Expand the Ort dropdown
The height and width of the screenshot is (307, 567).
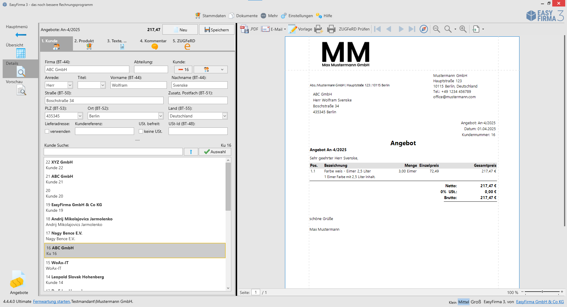click(161, 116)
